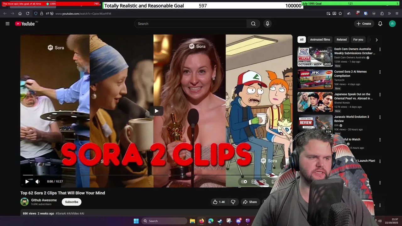This screenshot has height=226, width=402.
Task: Mute the video volume speaker icon
Action: pos(37,181)
